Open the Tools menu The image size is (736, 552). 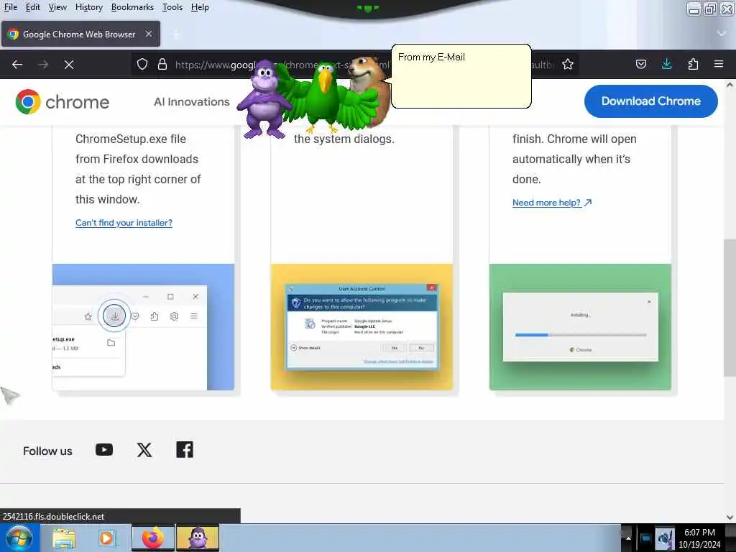172,7
